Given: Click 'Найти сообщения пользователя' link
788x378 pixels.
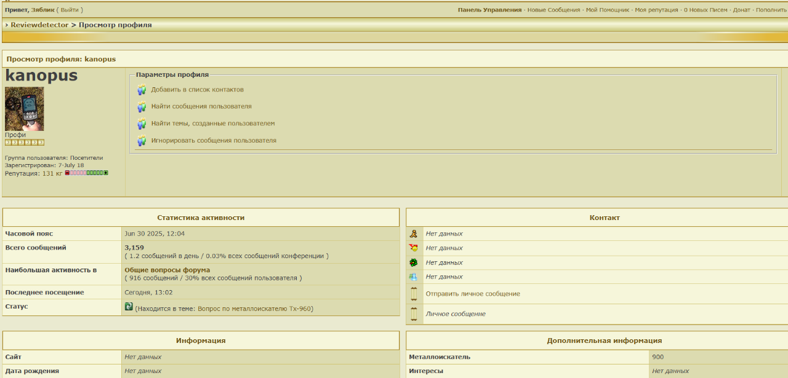Looking at the screenshot, I should pyautogui.click(x=201, y=106).
